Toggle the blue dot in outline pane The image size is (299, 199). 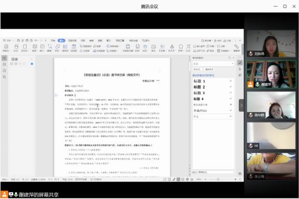click(32, 64)
